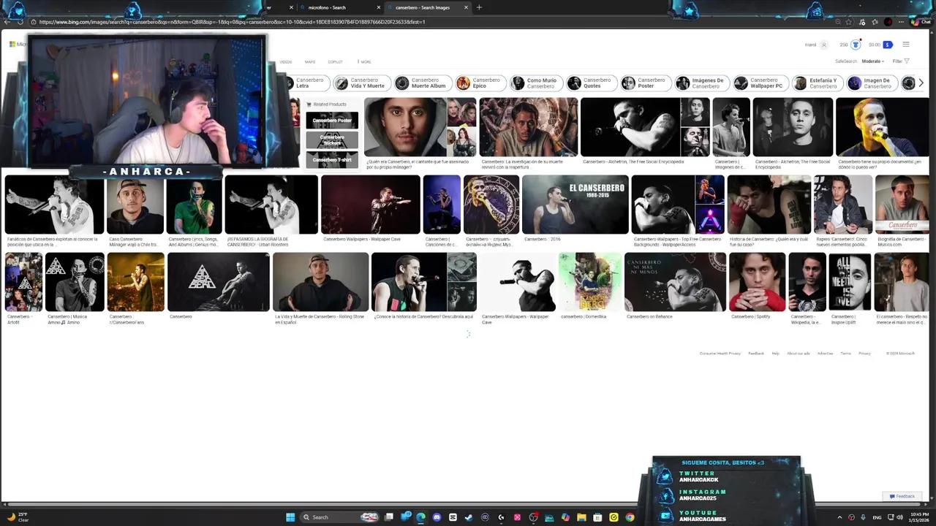Open the Caso Canserbero Mánager image
Image resolution: width=936 pixels, height=526 pixels.
(x=135, y=205)
